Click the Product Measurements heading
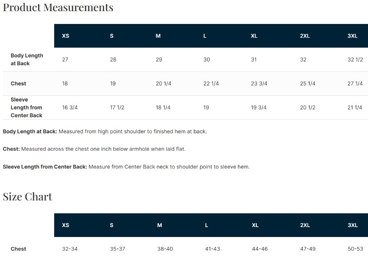The image size is (368, 256). point(58,7)
